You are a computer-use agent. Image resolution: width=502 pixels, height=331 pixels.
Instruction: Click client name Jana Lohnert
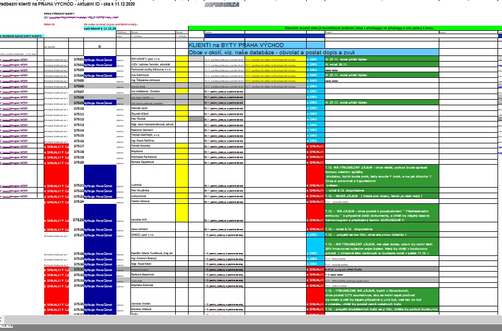coord(139,229)
